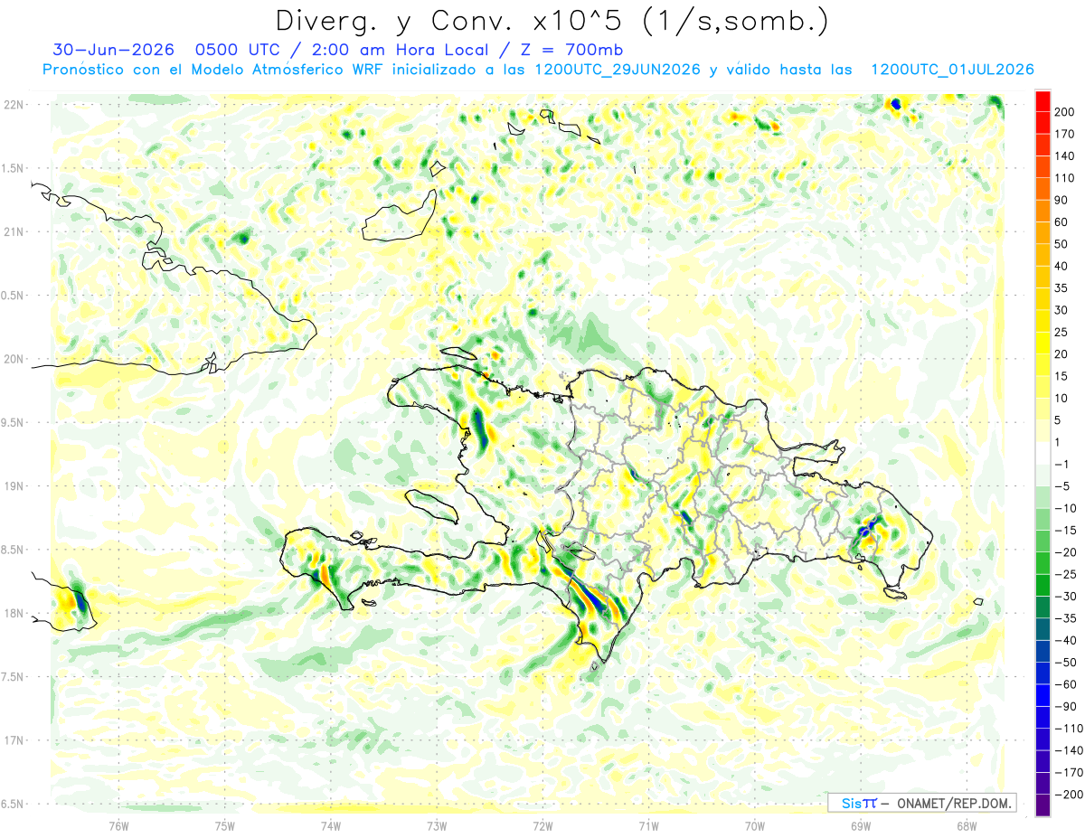
Task: Click the '9.5N' latitude label
Action: [13, 422]
